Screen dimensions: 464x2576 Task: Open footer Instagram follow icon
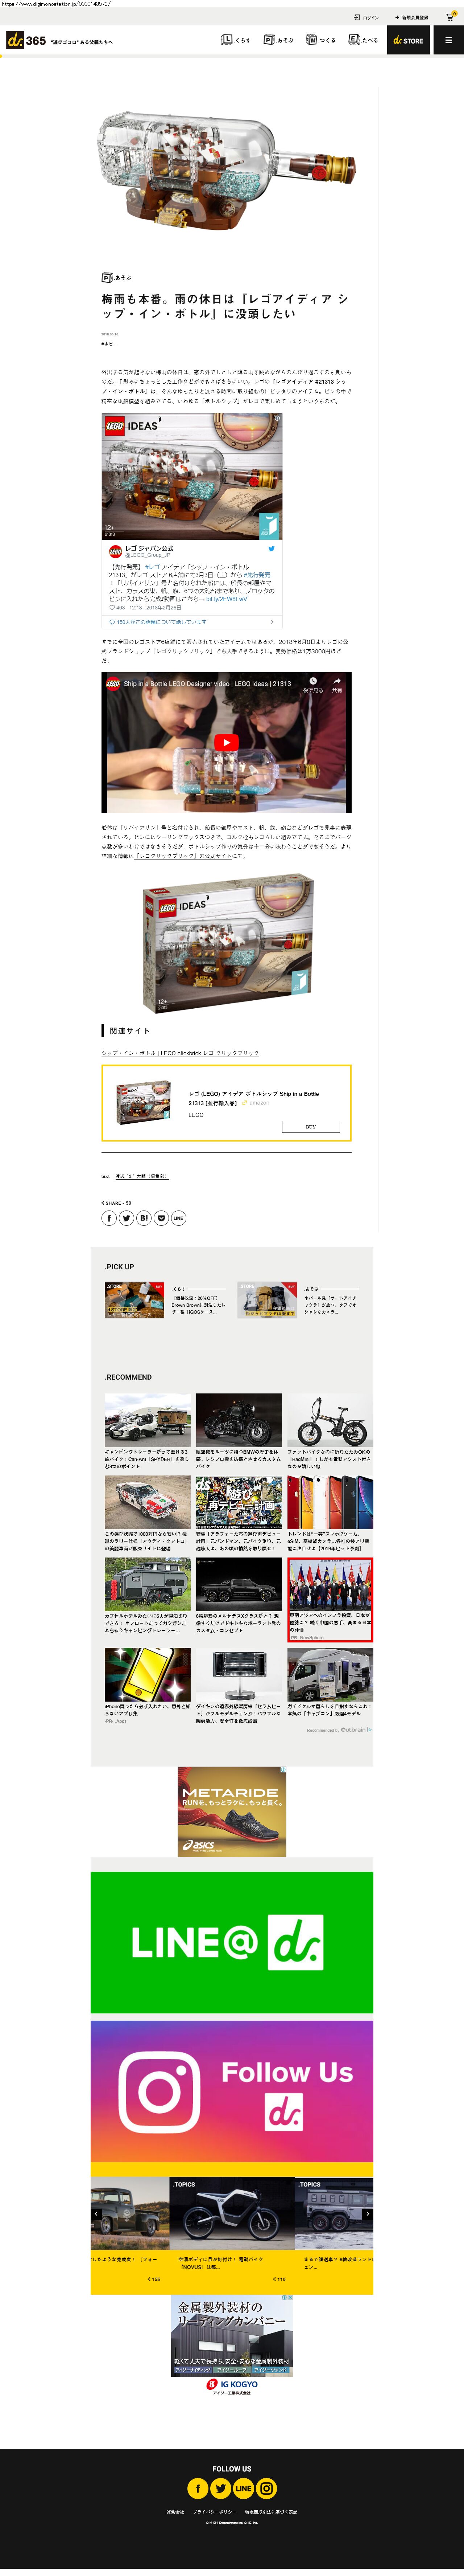(x=266, y=2488)
